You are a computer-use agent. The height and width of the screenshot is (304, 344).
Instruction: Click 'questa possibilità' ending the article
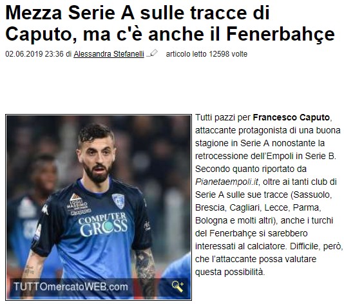(230, 272)
